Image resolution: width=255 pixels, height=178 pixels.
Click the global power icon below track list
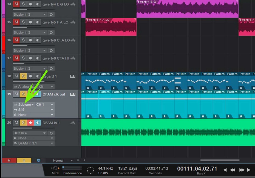click(x=38, y=160)
